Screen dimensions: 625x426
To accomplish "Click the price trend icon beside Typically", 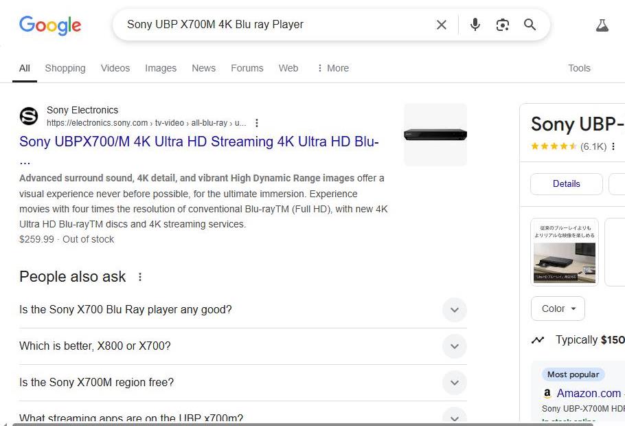I will pos(538,340).
